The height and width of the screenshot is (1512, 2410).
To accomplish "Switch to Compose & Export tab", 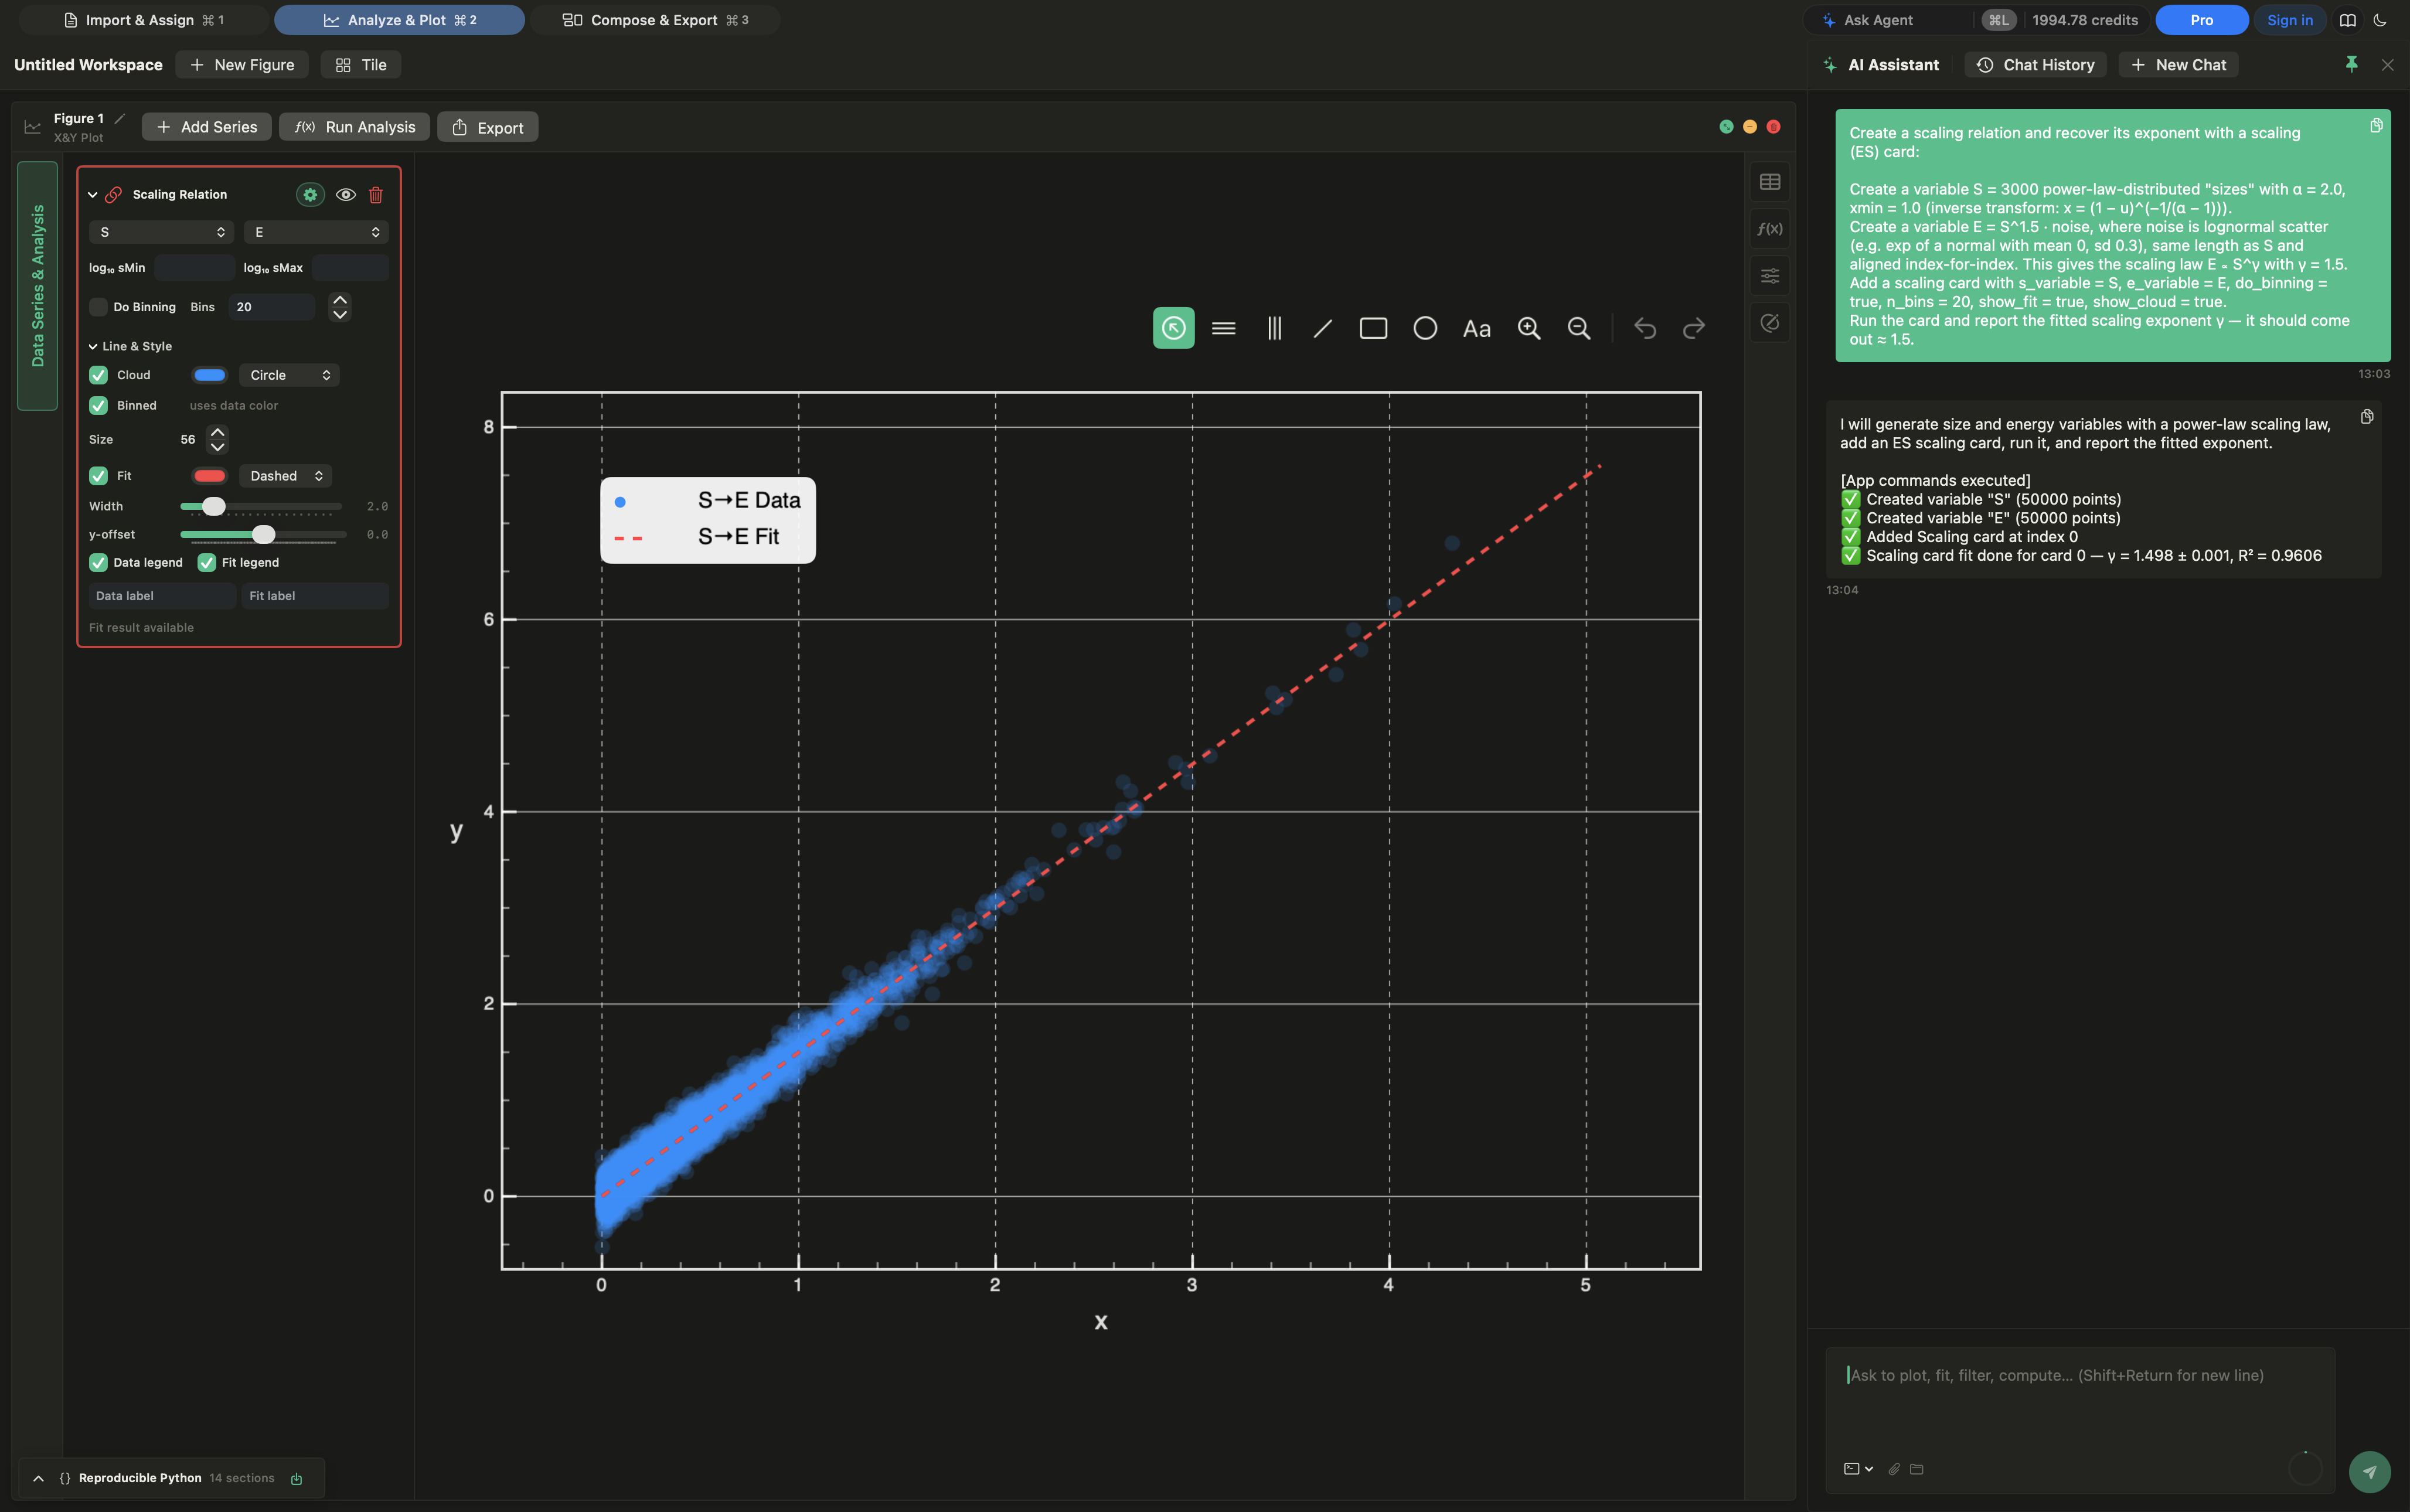I will point(655,20).
